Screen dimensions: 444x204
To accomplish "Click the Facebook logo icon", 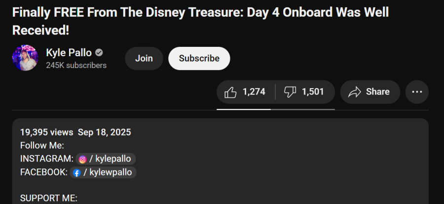I will pyautogui.click(x=76, y=172).
